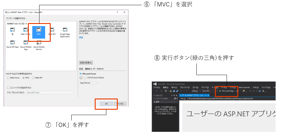
Task: Close the ASP.NET application document tab
Action: pyautogui.click(x=208, y=95)
